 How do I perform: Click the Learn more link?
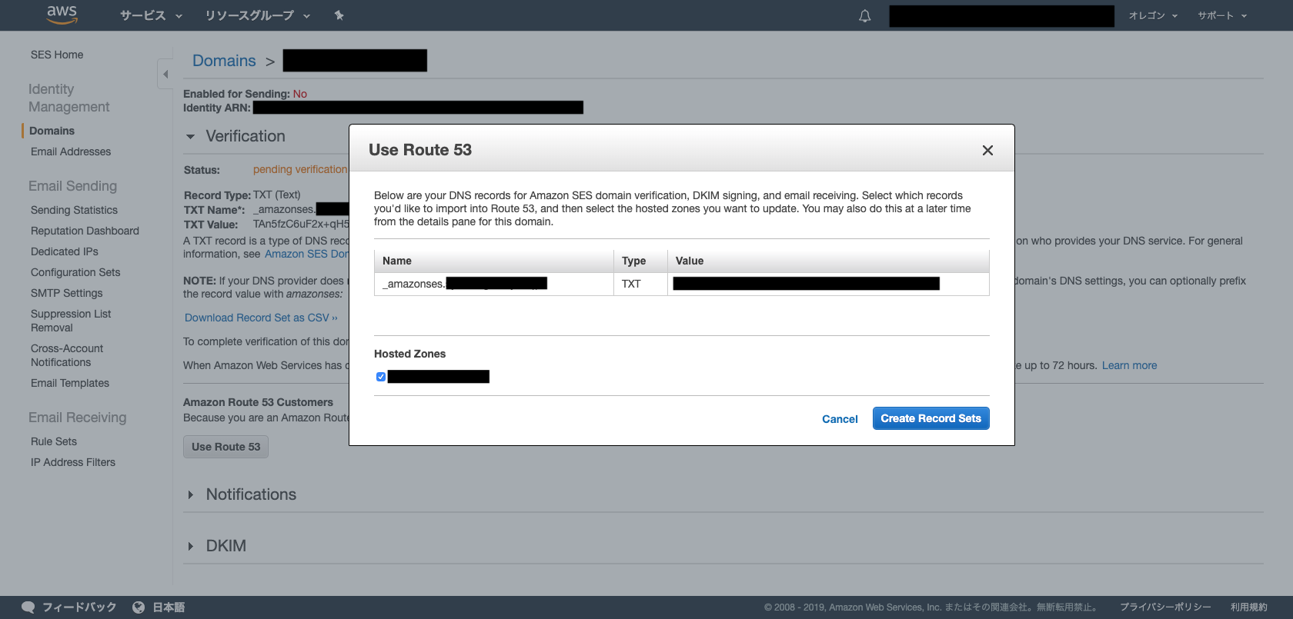(1129, 365)
